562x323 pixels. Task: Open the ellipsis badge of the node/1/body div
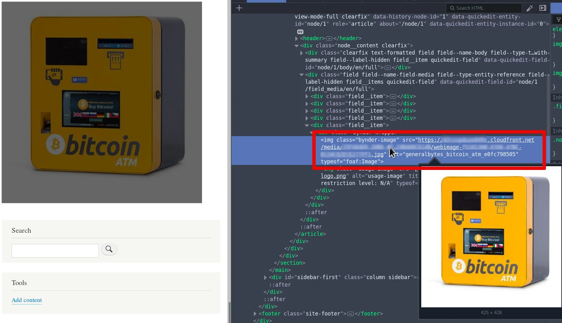(x=388, y=68)
